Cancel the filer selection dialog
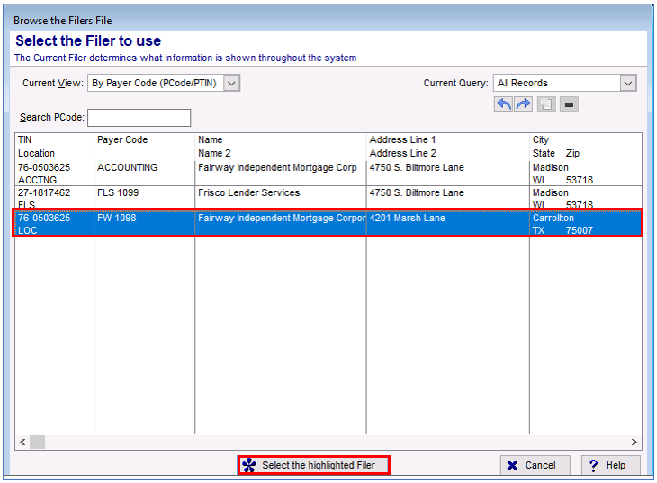 (x=535, y=465)
